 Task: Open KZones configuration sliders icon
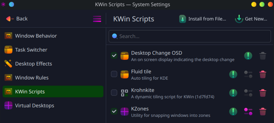click(248, 111)
